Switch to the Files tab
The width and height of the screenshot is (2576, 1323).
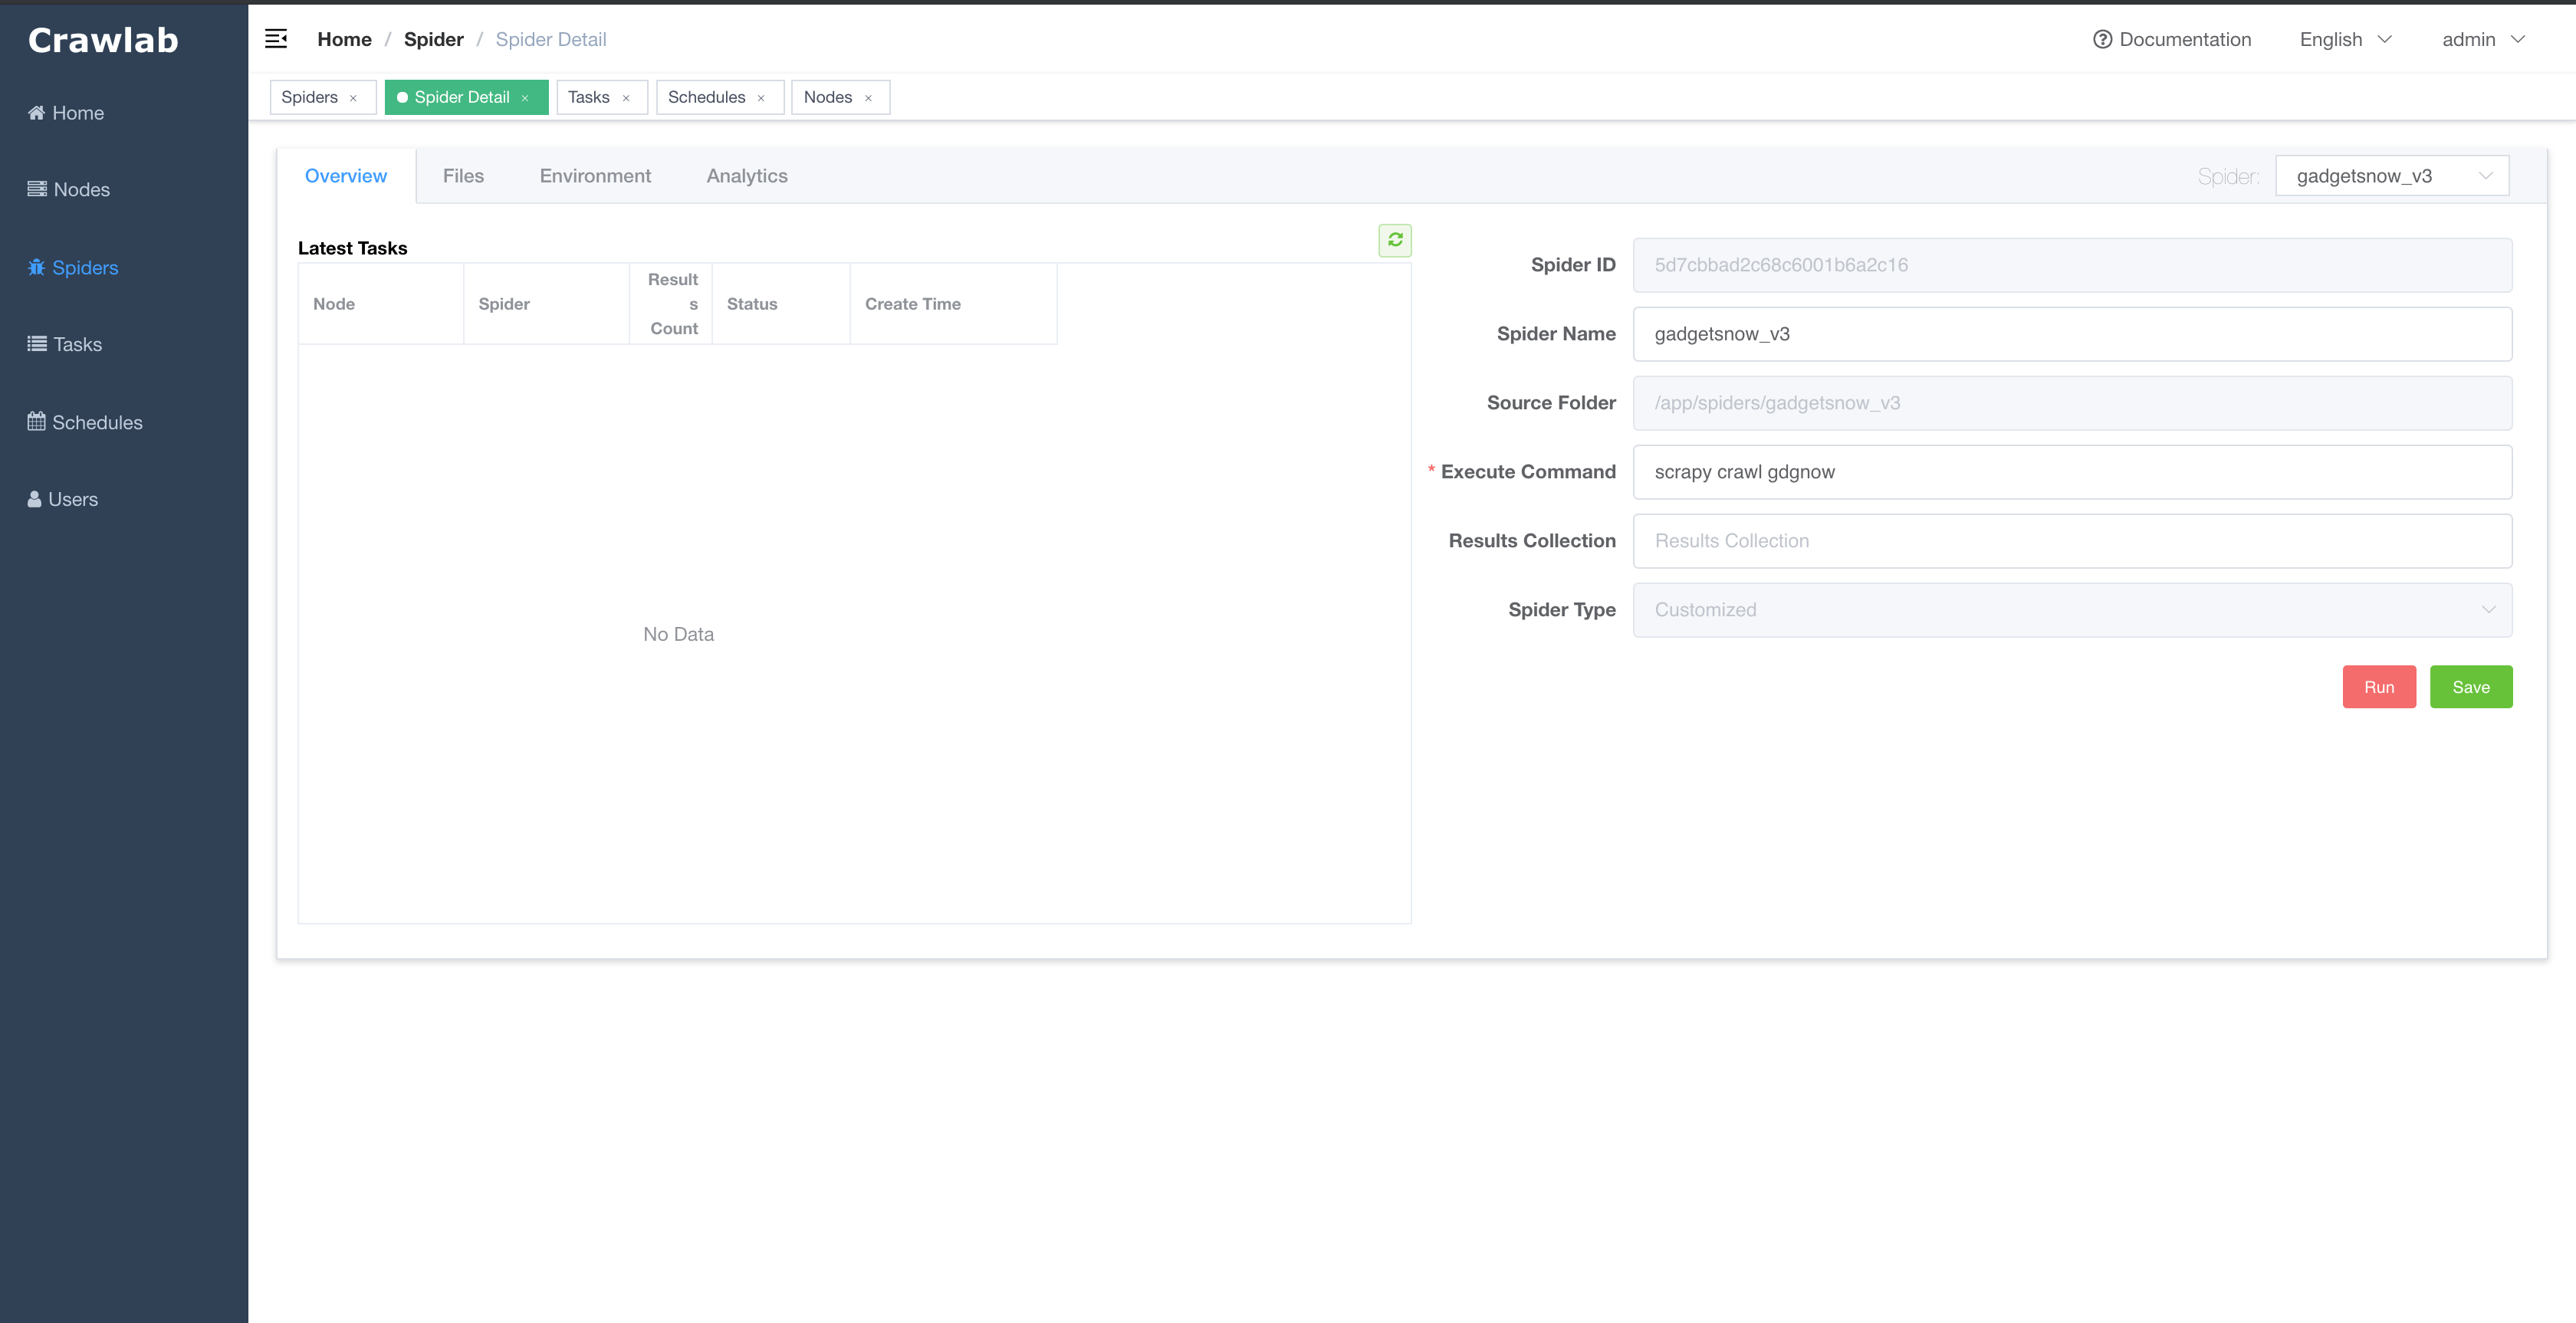pyautogui.click(x=463, y=176)
